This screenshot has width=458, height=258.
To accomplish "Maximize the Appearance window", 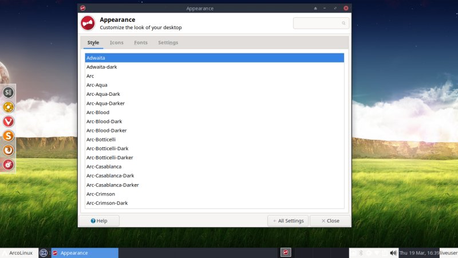I will point(335,8).
